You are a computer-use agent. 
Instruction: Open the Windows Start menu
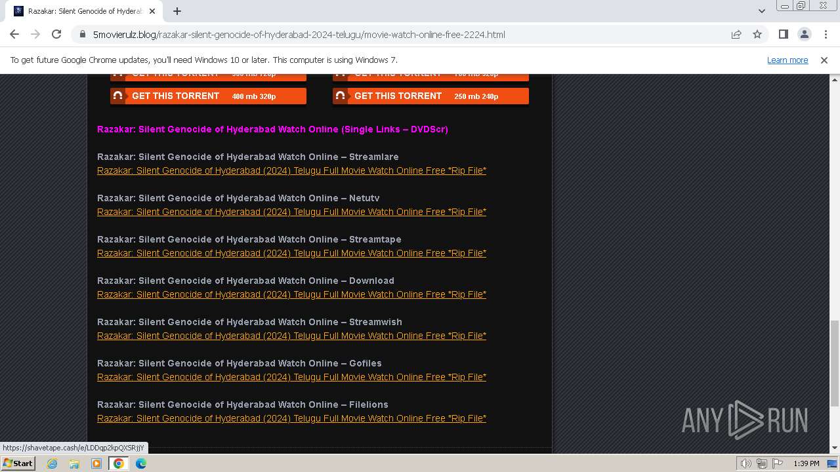18,463
